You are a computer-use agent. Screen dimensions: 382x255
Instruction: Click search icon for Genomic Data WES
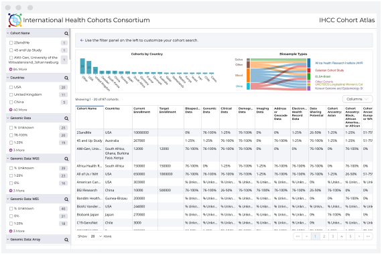(x=66, y=199)
